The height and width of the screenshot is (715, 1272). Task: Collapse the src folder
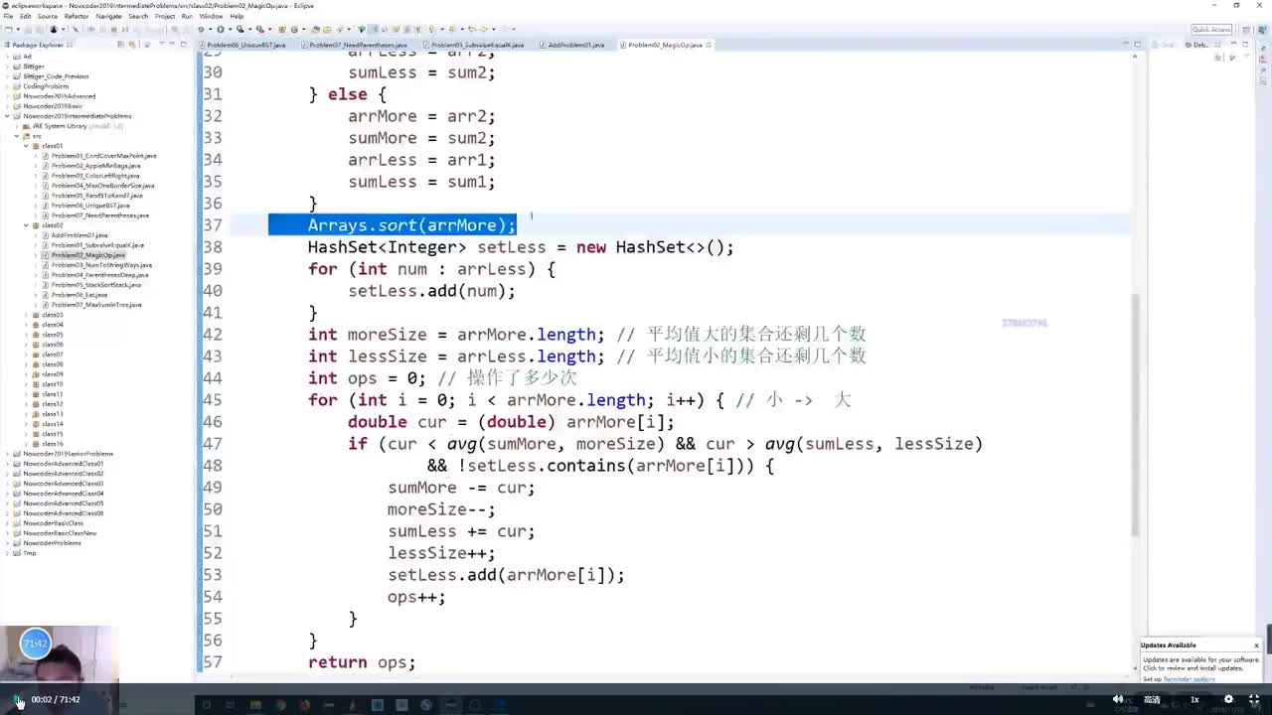click(18, 136)
